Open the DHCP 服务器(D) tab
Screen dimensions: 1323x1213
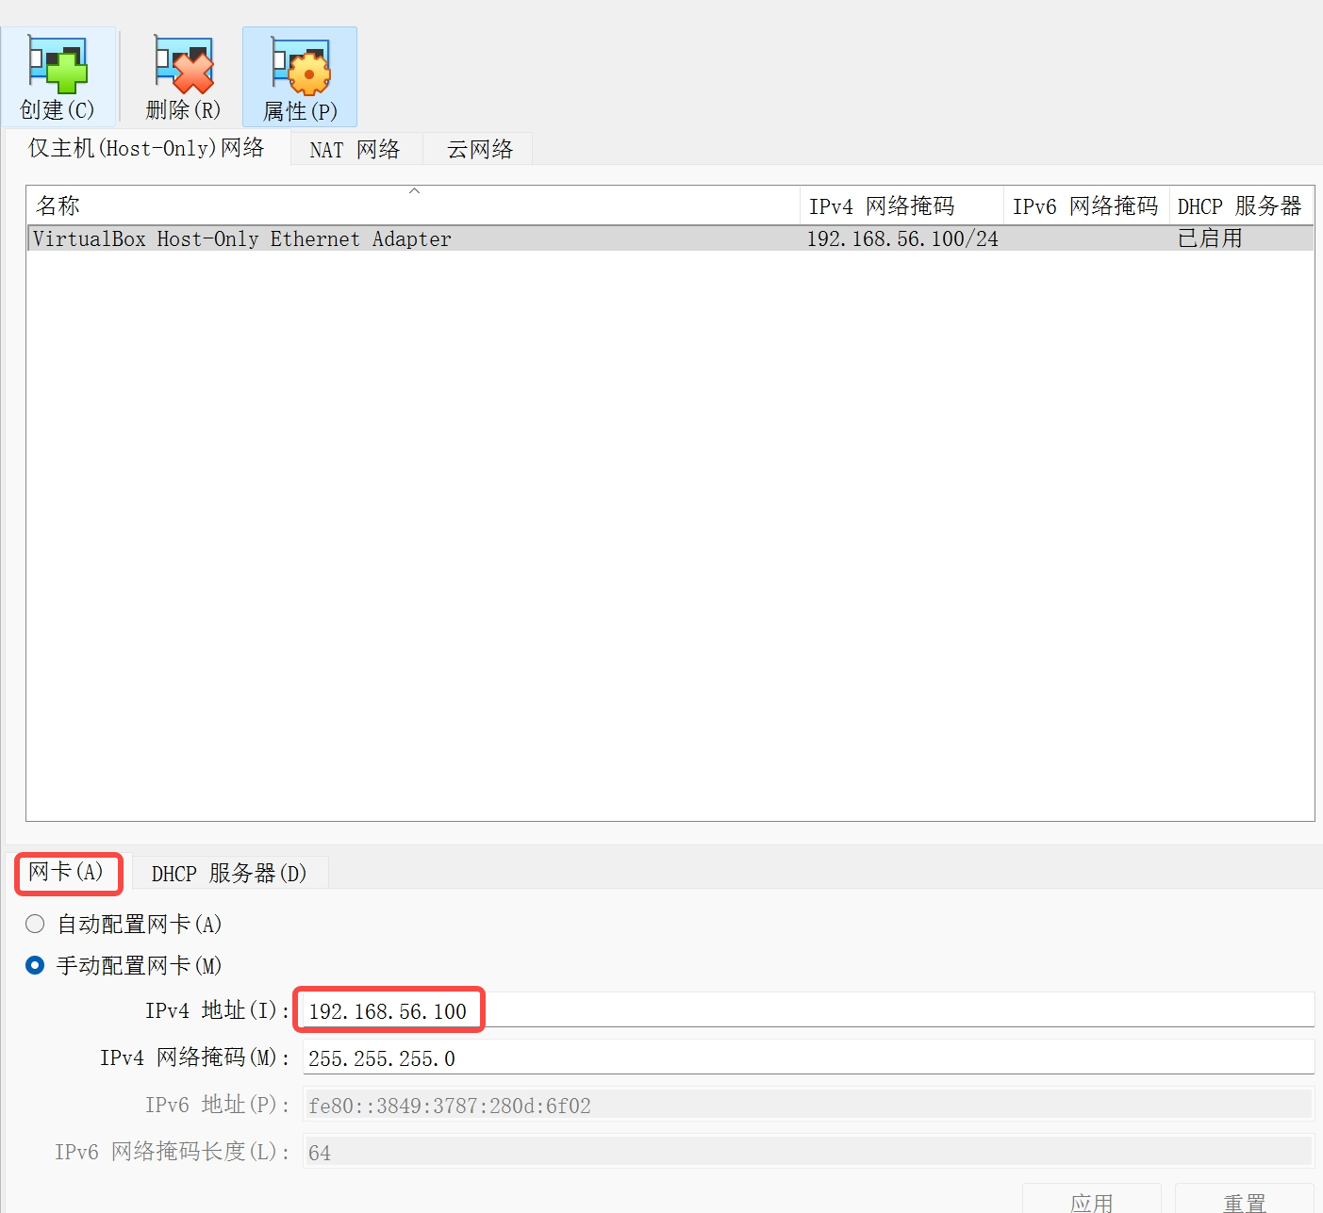(229, 873)
